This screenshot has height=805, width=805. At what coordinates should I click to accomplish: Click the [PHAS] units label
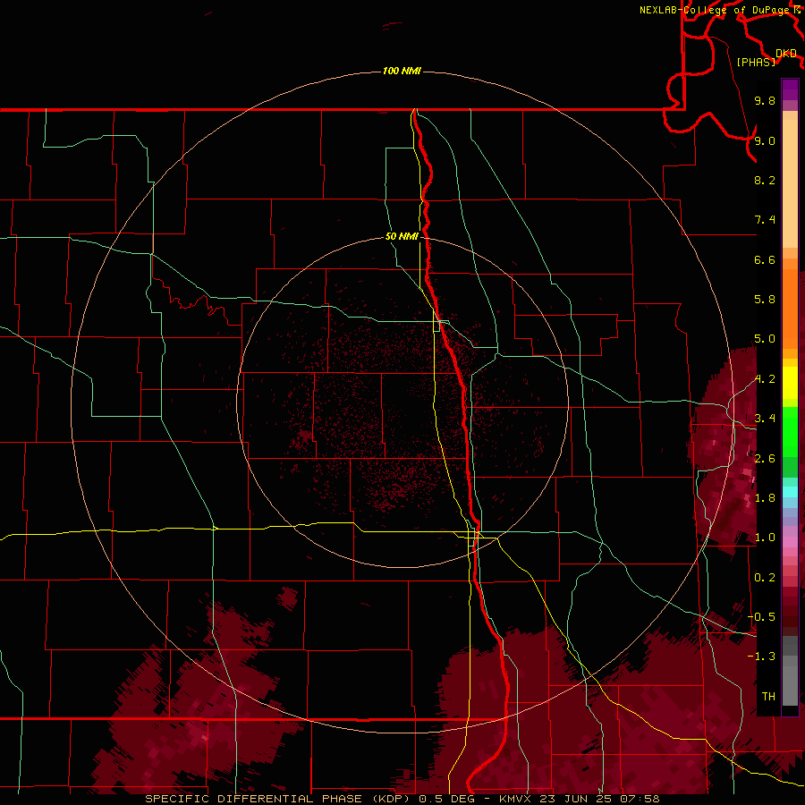coord(756,62)
